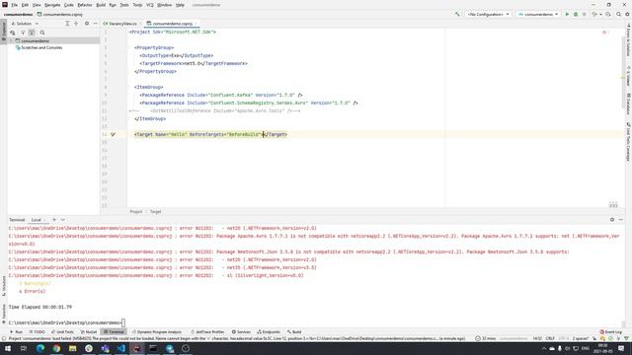Open Search Everywhere magnifier in top toolbar

(x=619, y=14)
